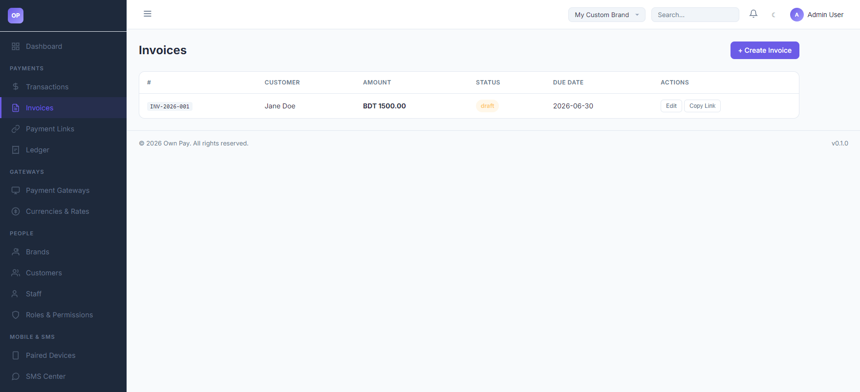
Task: Open Payment Gateways page
Action: click(63, 190)
